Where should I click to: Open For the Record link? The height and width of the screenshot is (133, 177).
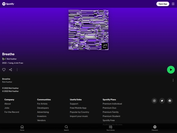coord(12,112)
